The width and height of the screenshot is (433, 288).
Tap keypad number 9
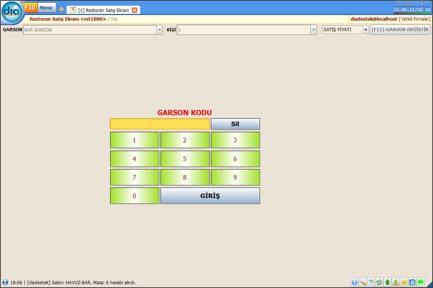click(x=235, y=177)
